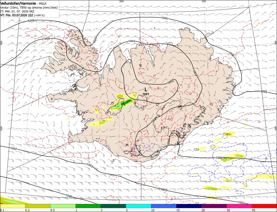
Task: Click the '15' legend scale value
Action: click(178, 210)
